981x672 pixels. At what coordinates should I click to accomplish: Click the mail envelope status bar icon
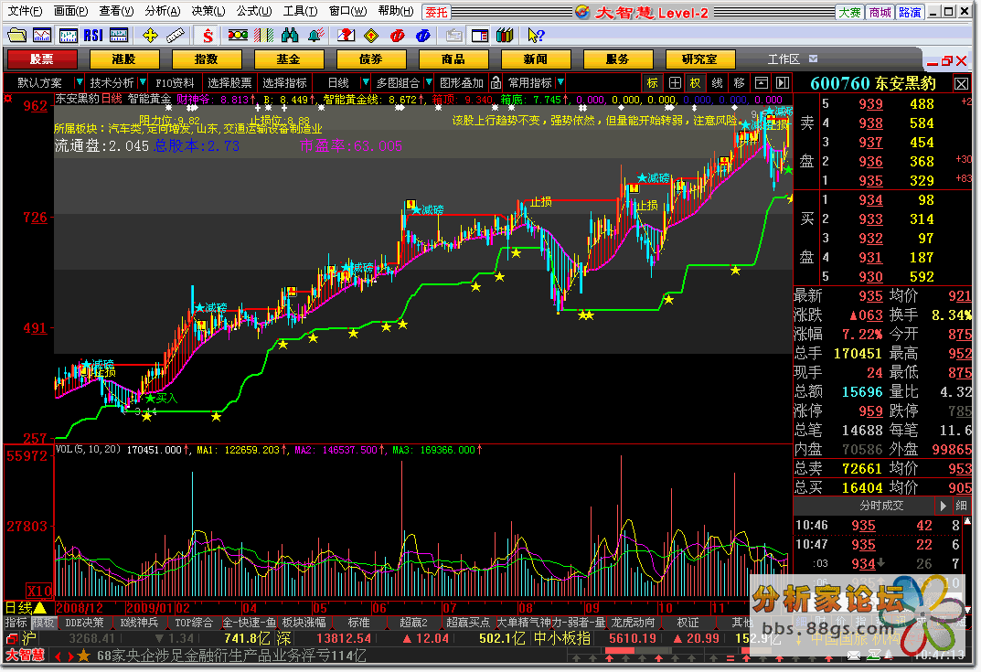854,656
